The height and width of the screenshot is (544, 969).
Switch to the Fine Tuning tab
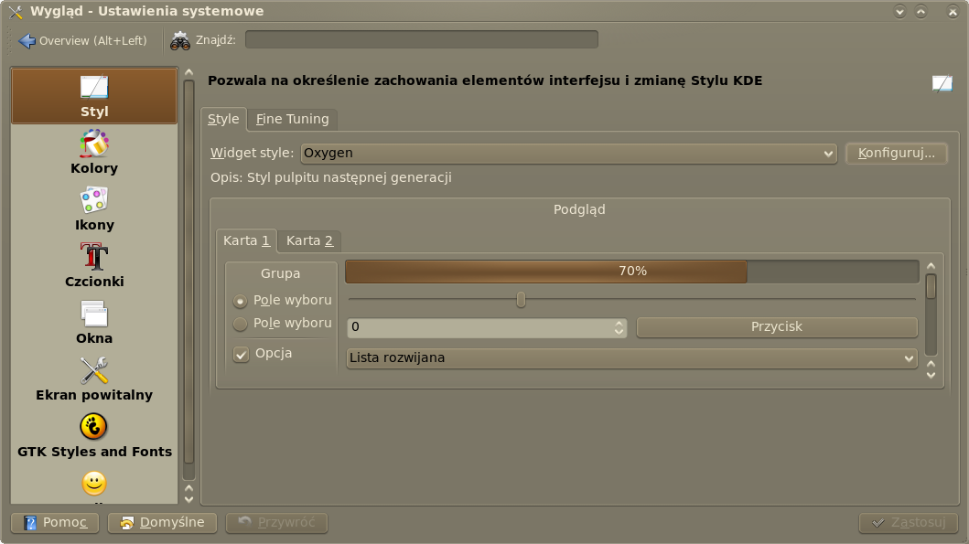(292, 119)
